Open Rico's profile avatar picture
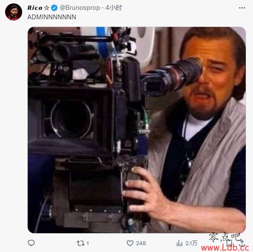The image size is (253, 252). tap(14, 12)
